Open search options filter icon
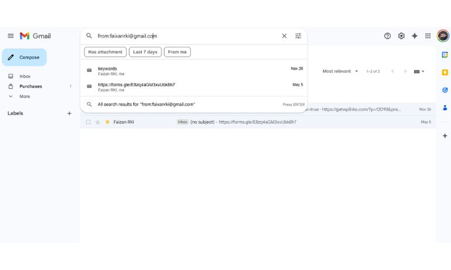The height and width of the screenshot is (270, 451). pos(298,36)
